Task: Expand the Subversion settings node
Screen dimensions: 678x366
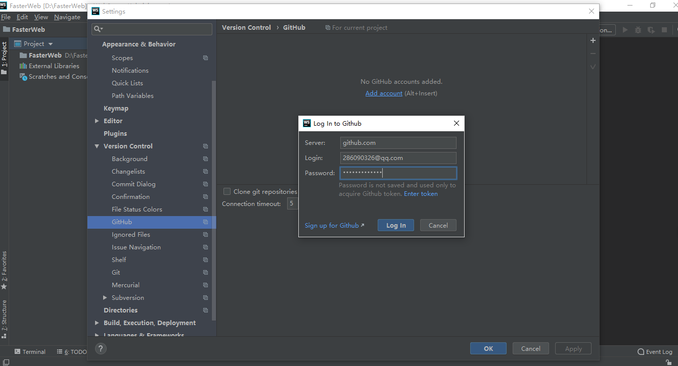Action: click(105, 298)
